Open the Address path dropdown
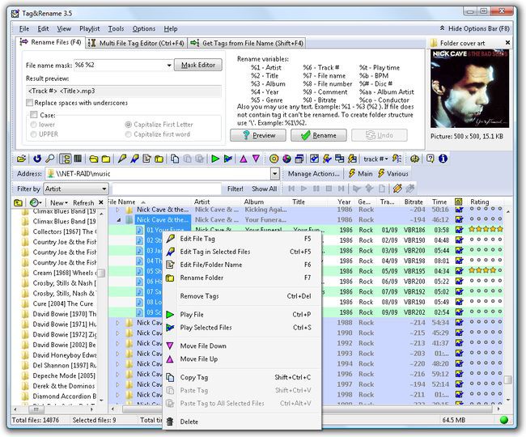 pos(275,174)
